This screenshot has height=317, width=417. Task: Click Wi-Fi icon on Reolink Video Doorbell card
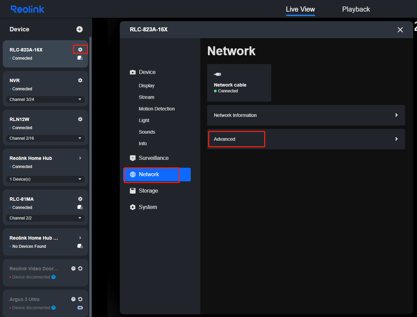pos(73,269)
